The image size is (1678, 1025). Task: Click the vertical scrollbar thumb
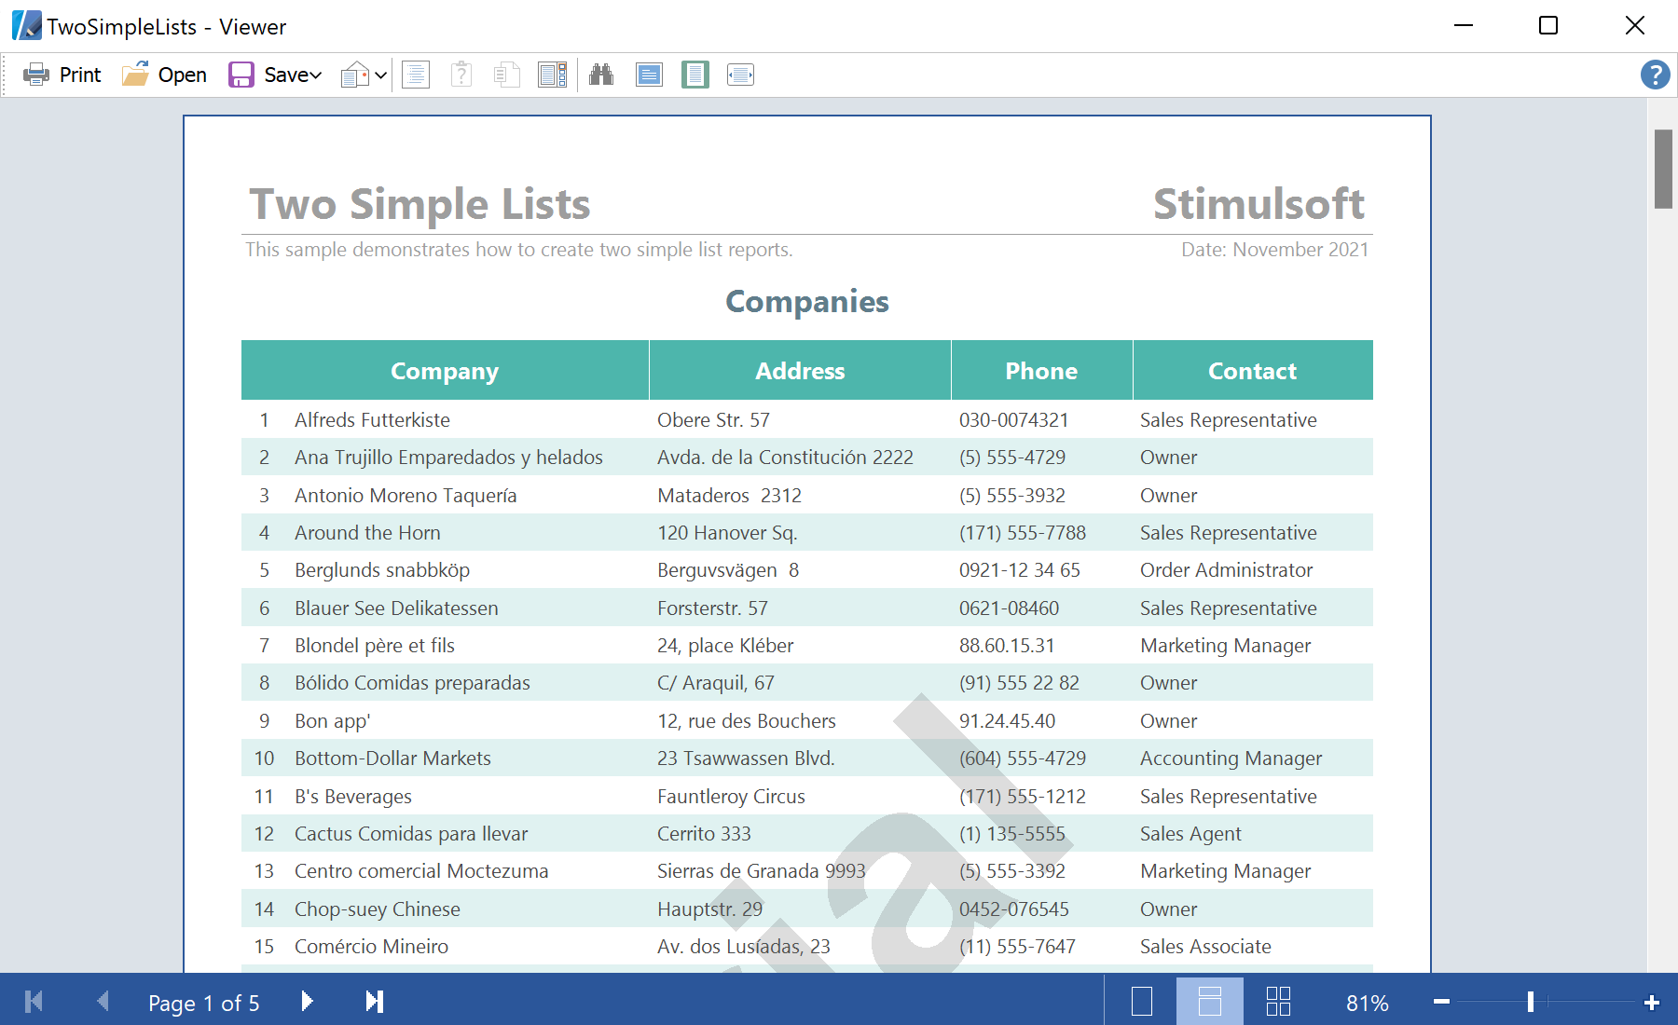coord(1663,169)
